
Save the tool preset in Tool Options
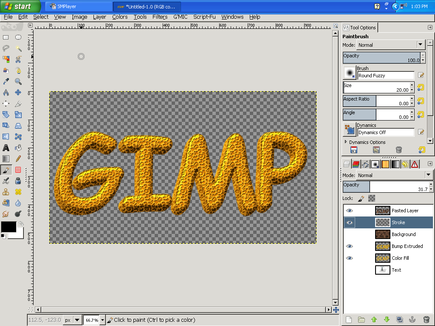pos(354,150)
